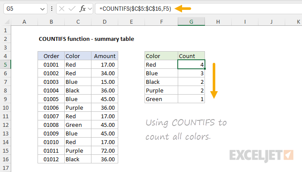Click the 'Color' header in data table
The image size is (302, 172).
point(78,56)
